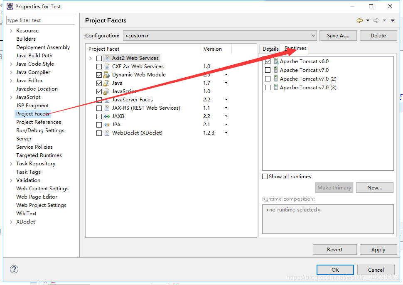
Task: Switch to the Details tab
Action: coord(270,49)
